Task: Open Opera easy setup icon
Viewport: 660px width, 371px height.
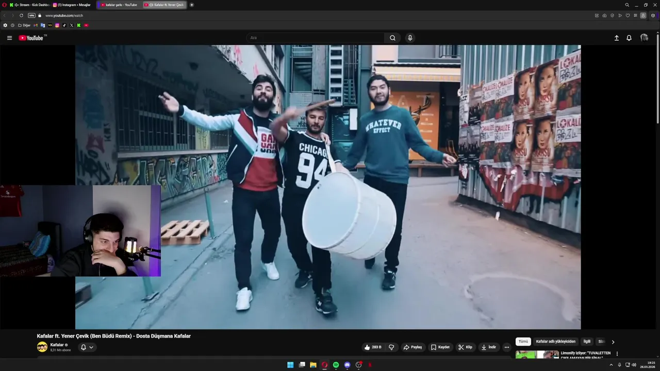Action: [635, 15]
